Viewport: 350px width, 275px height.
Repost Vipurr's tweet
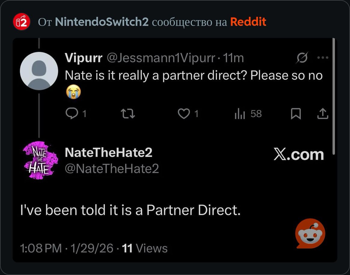click(x=128, y=114)
